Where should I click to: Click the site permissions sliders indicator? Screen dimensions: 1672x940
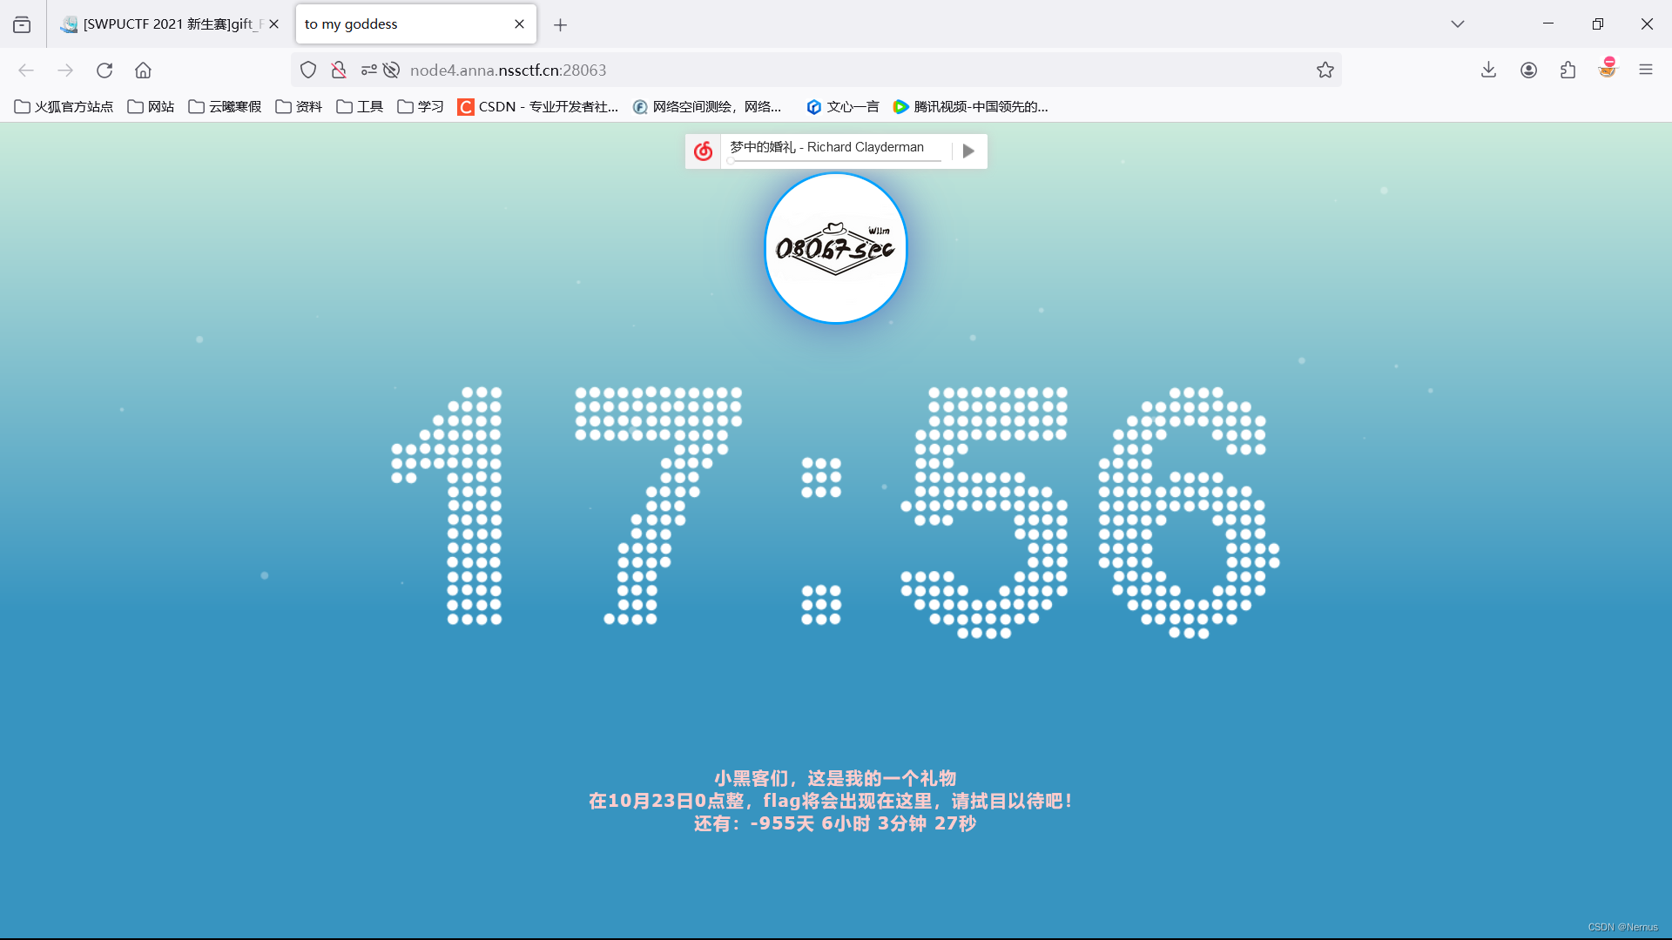tap(369, 70)
